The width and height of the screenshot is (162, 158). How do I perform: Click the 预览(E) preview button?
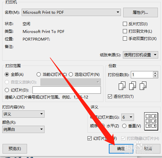[15, 149]
